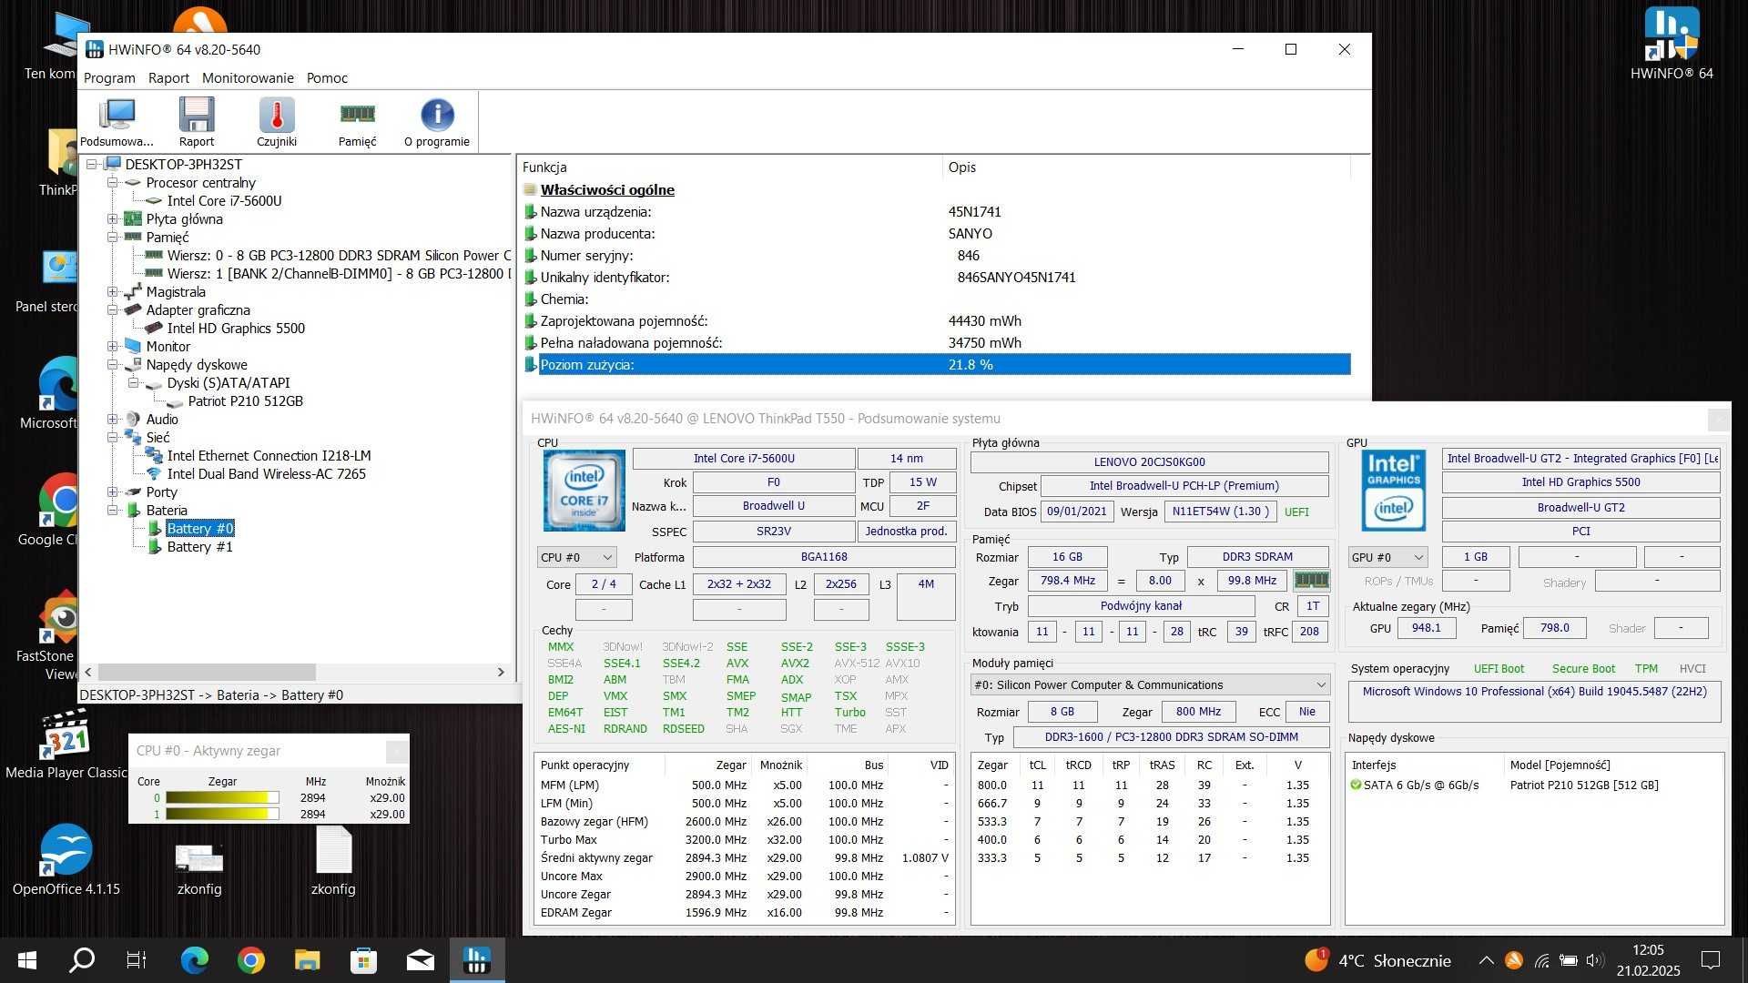Collapse the Bateria tree node
The height and width of the screenshot is (983, 1748).
113,511
